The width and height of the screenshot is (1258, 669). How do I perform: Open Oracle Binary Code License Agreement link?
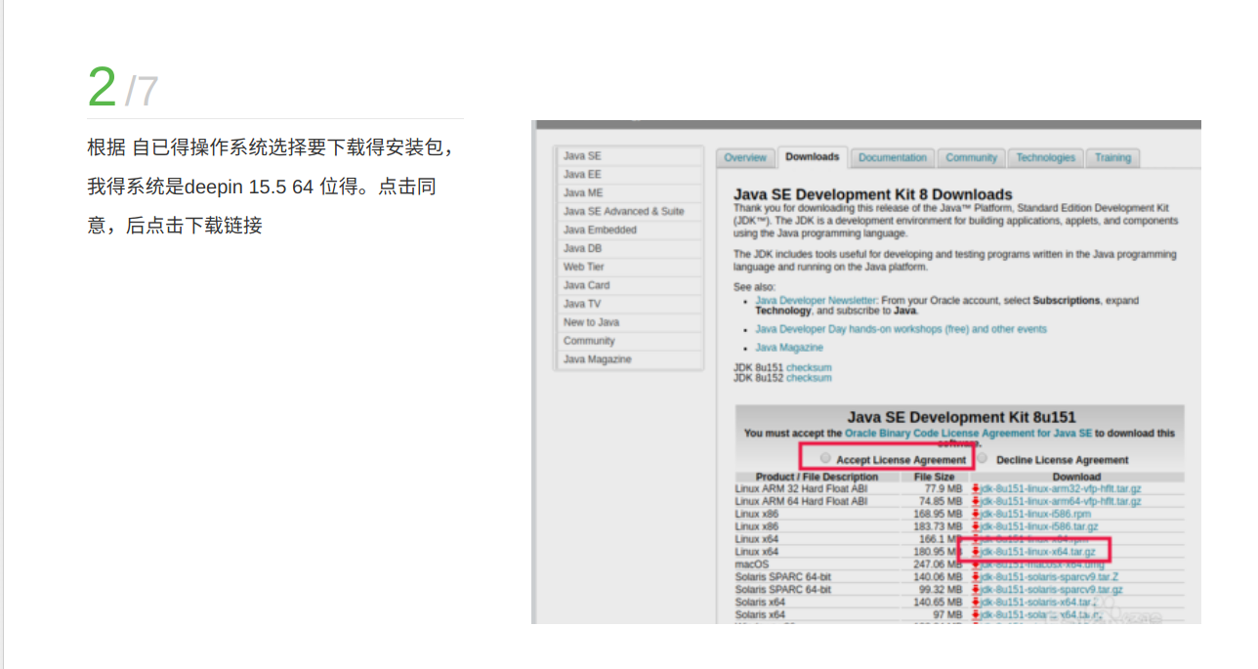pos(968,433)
